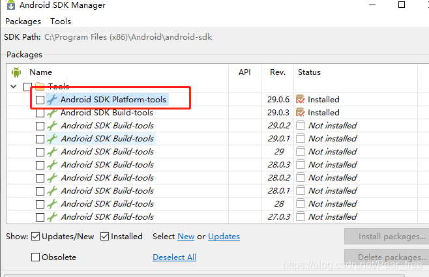Uncheck the Installed show filter
Screen dimensions: 429x277
104,236
